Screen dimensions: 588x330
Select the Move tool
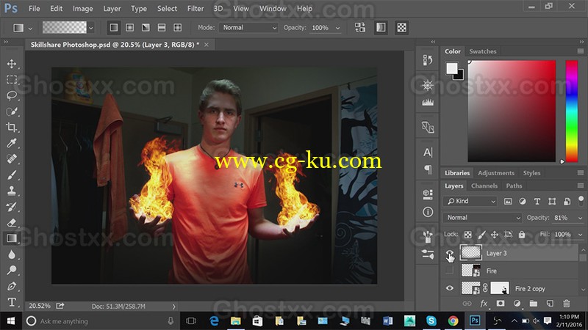click(x=12, y=64)
